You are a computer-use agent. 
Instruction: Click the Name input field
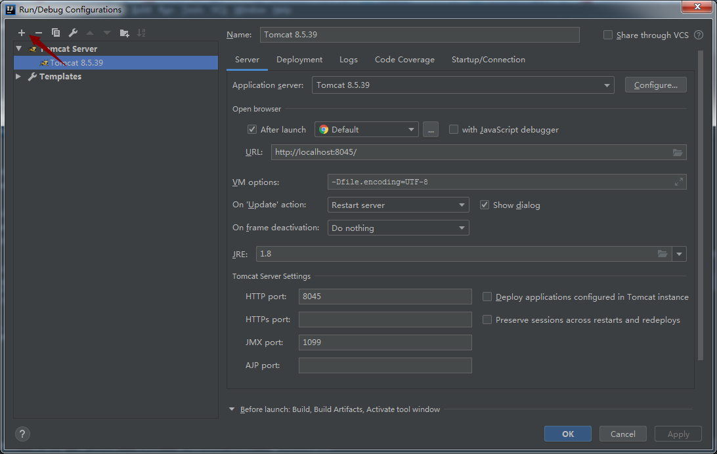tap(420, 35)
